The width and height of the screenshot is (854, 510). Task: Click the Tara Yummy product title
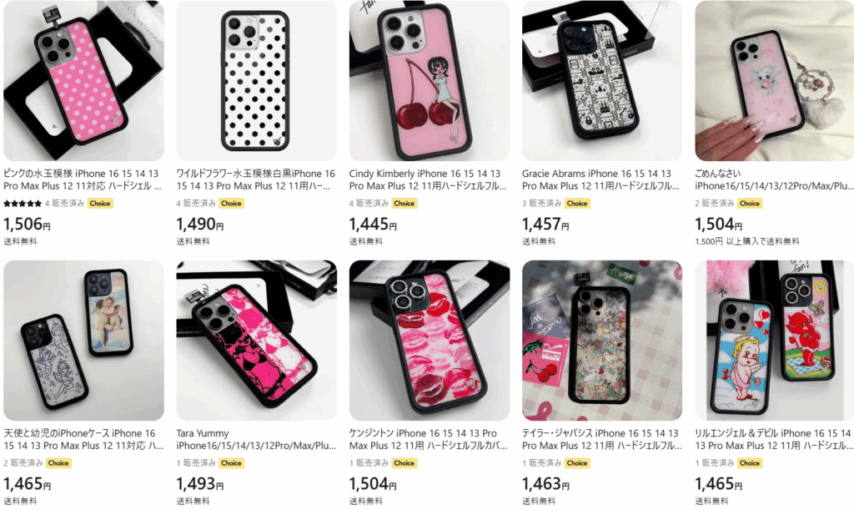(256, 439)
